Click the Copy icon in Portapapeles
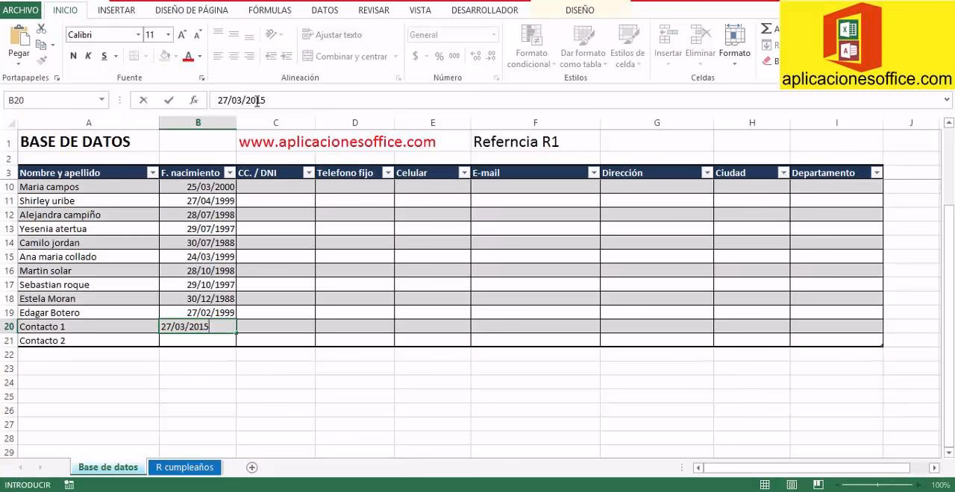955x492 pixels. coord(41,45)
